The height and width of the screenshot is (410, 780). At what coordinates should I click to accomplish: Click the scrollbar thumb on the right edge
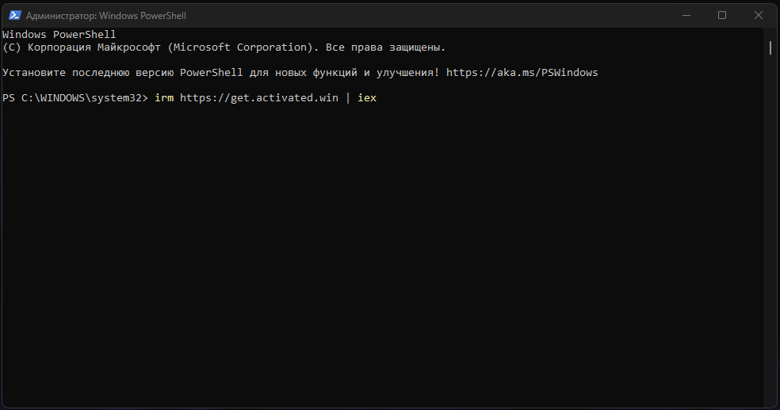pos(770,47)
